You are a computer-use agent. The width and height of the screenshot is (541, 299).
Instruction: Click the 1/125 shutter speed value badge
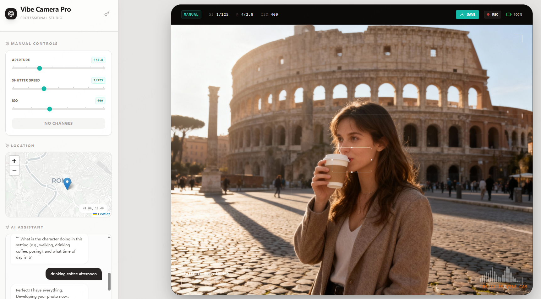[98, 80]
